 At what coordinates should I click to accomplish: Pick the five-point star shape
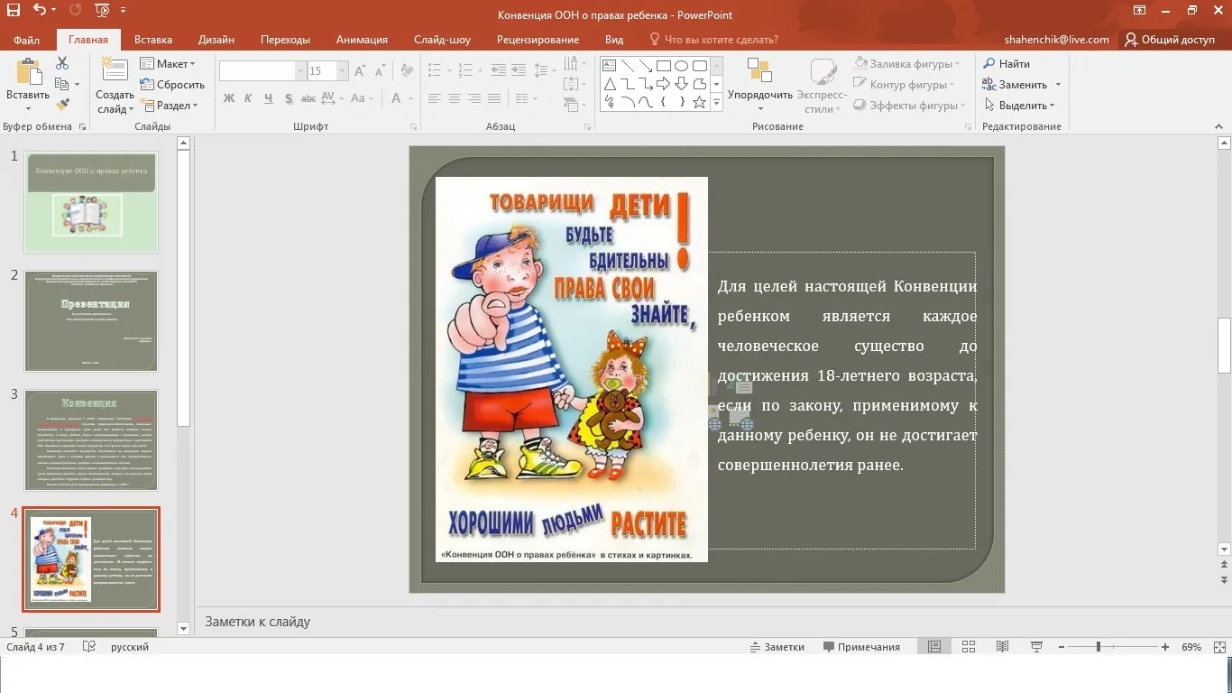699,102
